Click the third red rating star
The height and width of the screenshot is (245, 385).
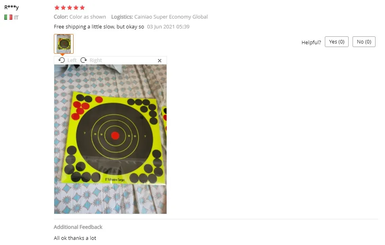tap(70, 8)
